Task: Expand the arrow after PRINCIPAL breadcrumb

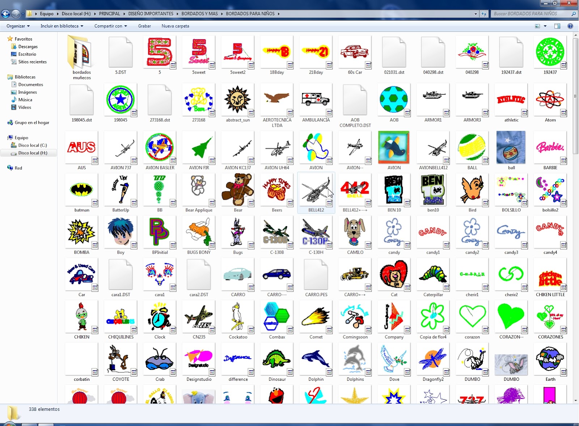Action: (x=124, y=14)
